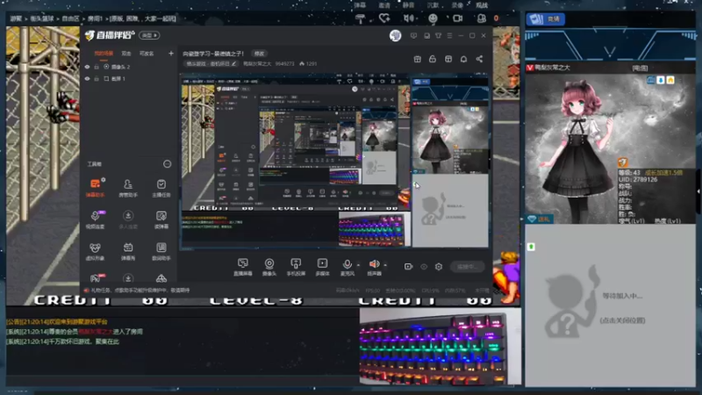Screen dimensions: 702x395
Task: Select 摄像头 2 source row
Action: [129, 67]
